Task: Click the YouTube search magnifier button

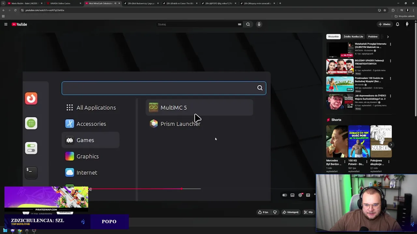Action: 248,24
